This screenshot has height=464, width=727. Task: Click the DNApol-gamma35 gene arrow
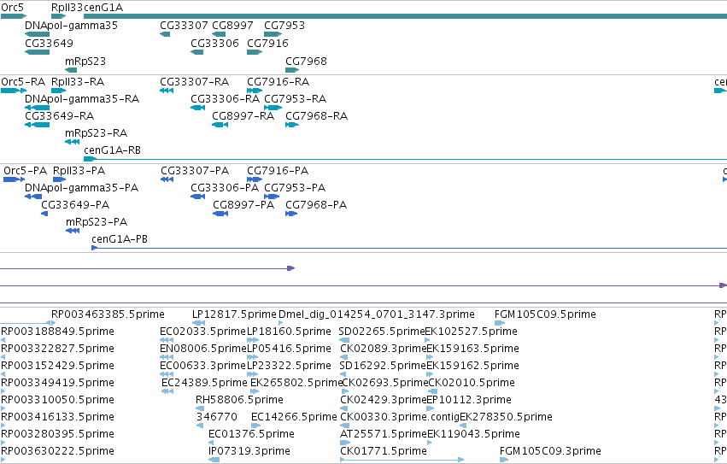point(37,34)
